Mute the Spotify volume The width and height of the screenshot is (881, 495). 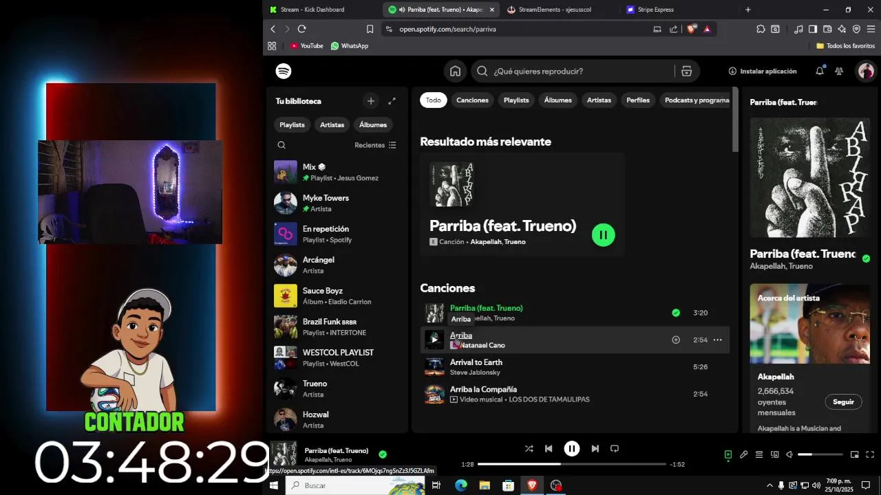(x=789, y=454)
